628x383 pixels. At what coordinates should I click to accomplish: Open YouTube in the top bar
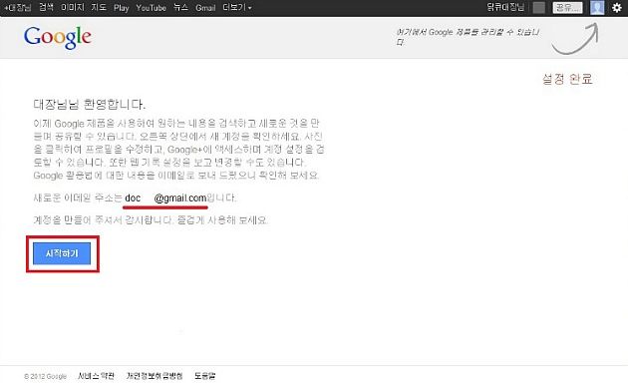point(151,8)
